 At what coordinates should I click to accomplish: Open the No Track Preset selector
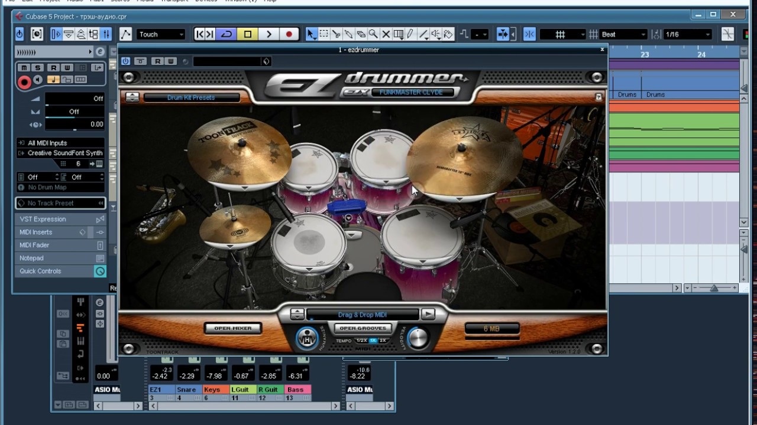60,203
